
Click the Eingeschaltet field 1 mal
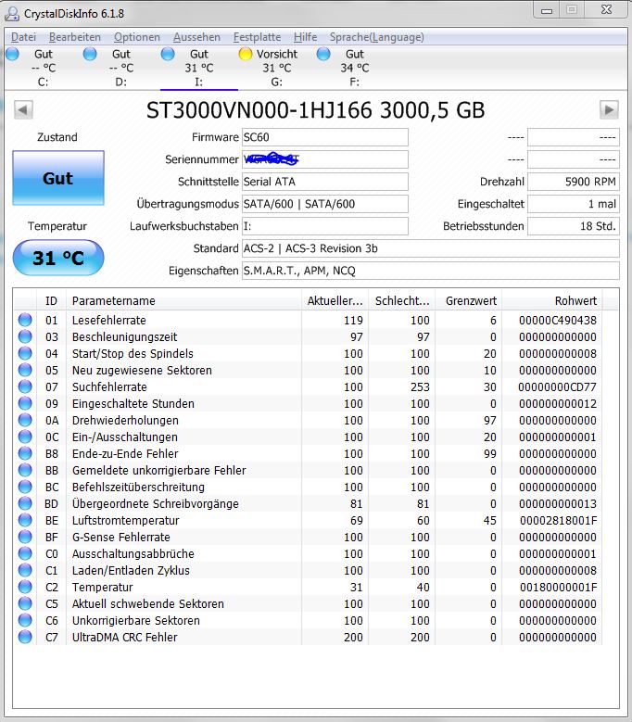pos(573,204)
